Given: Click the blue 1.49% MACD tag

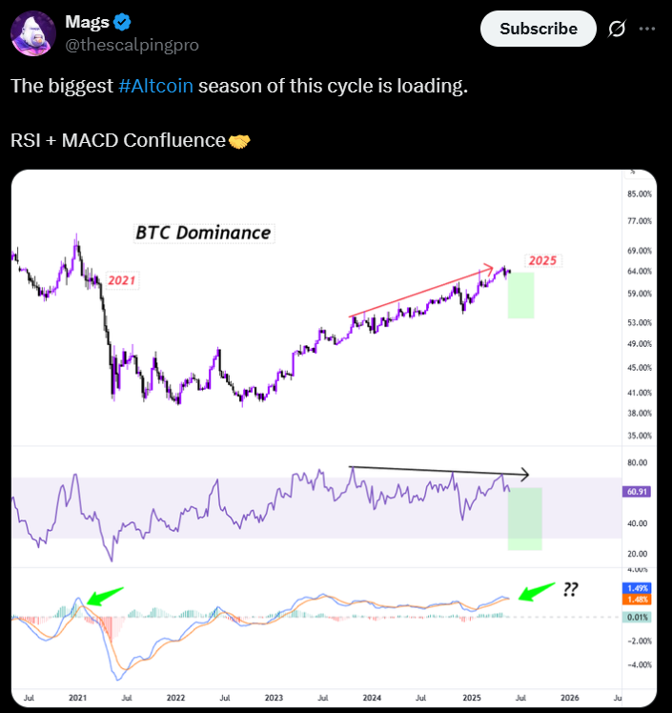Looking at the screenshot, I should tap(637, 588).
